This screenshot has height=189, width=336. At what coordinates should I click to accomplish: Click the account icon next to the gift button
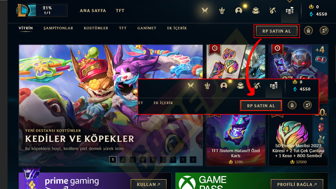324,30
